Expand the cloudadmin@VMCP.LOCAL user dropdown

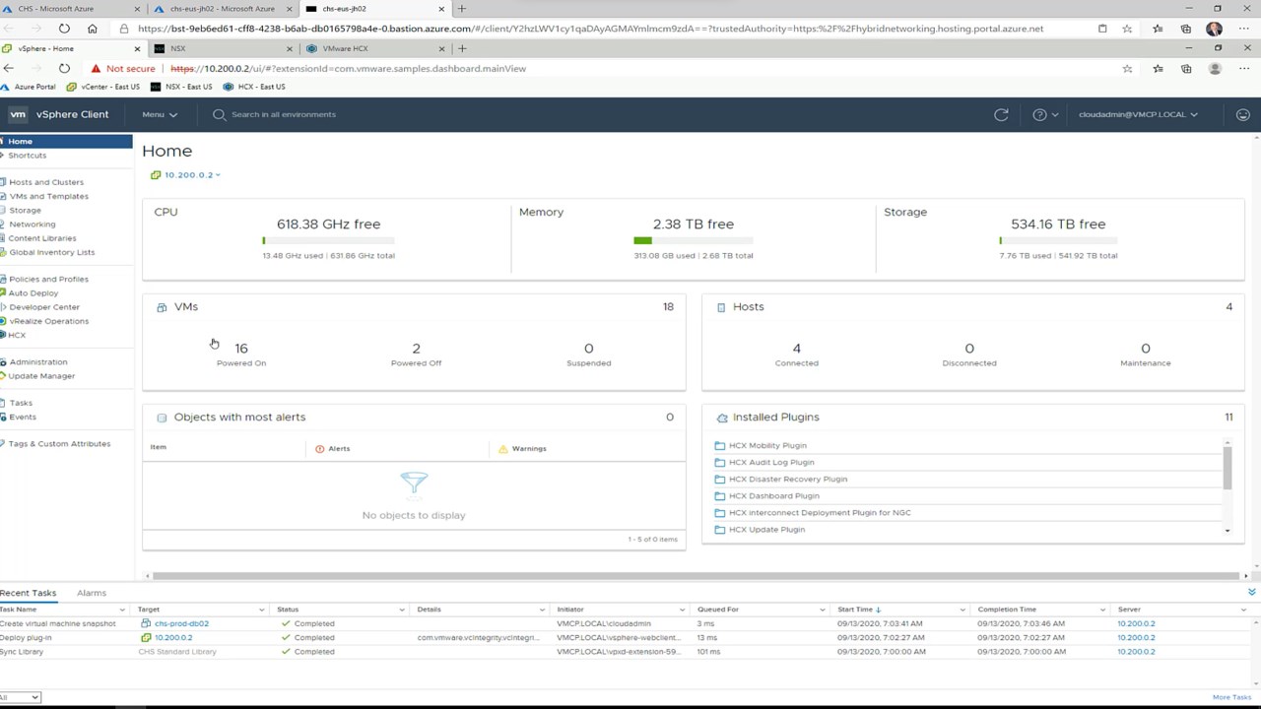pos(1138,114)
